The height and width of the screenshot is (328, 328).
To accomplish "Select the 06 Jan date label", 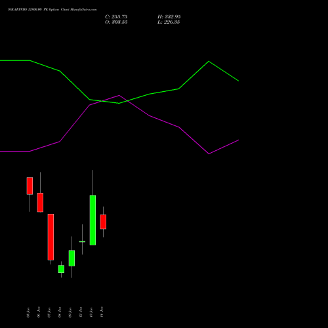I will click(x=39, y=312).
